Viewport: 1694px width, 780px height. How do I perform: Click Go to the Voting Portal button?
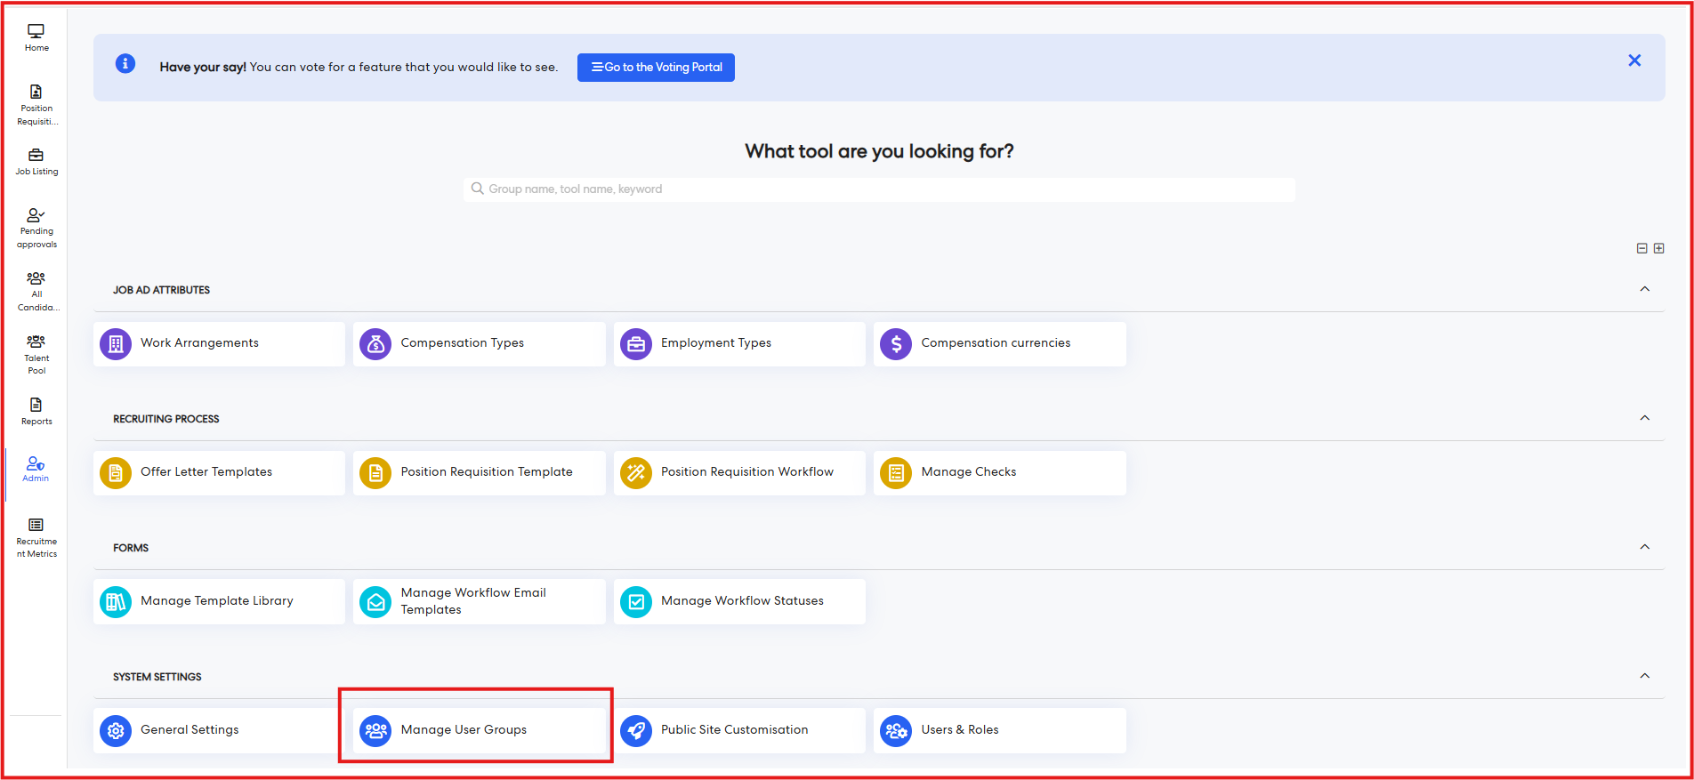tap(656, 68)
